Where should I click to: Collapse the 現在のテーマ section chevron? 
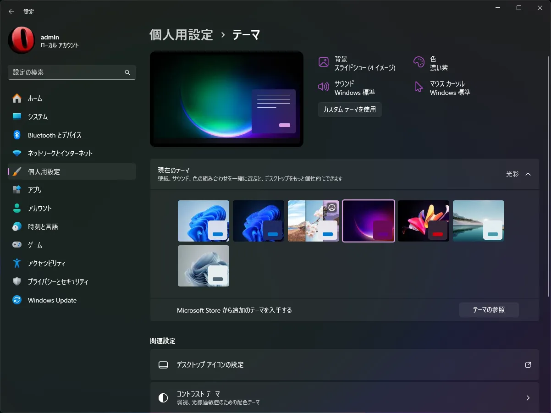(528, 174)
